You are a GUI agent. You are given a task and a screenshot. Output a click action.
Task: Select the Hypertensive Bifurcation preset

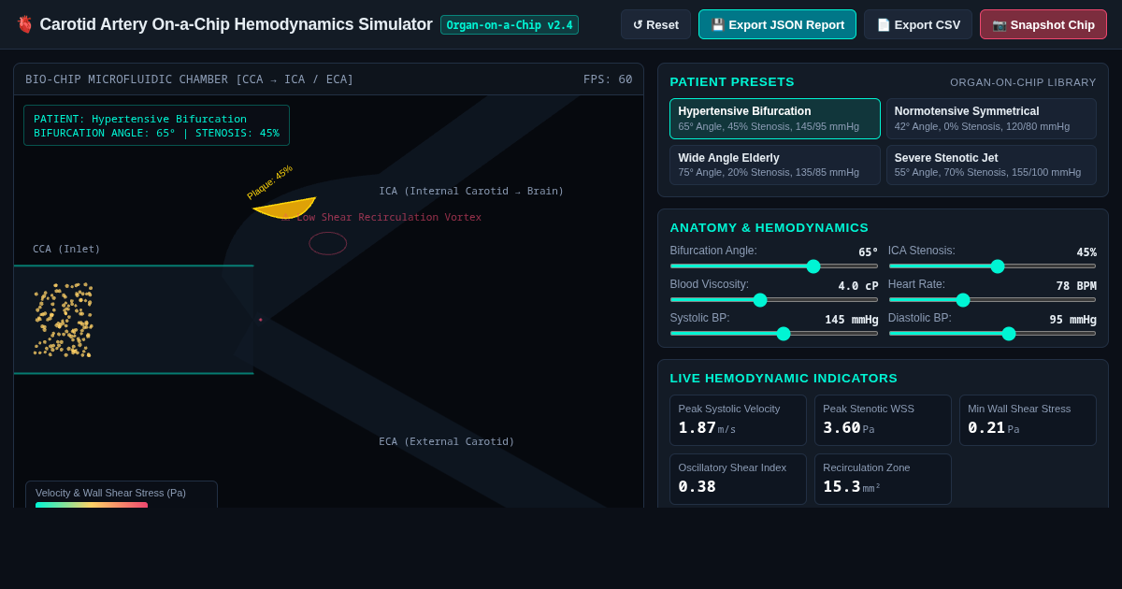click(775, 119)
